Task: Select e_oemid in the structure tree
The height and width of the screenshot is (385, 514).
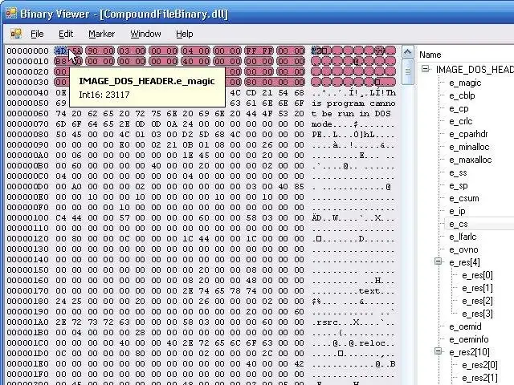Action: pyautogui.click(x=465, y=326)
